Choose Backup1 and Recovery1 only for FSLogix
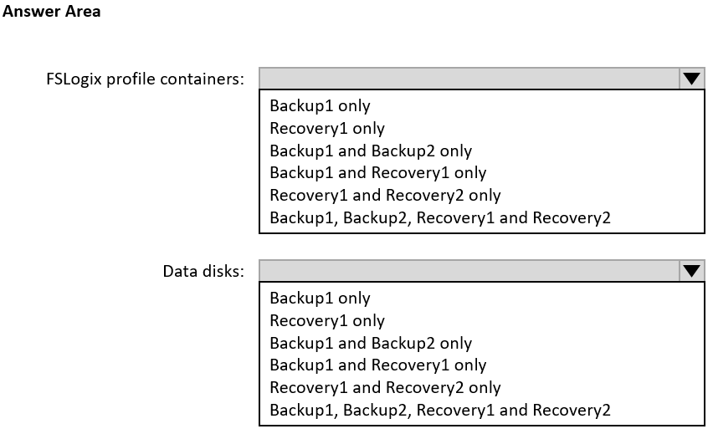Viewport: 713px width, 434px height. point(377,173)
